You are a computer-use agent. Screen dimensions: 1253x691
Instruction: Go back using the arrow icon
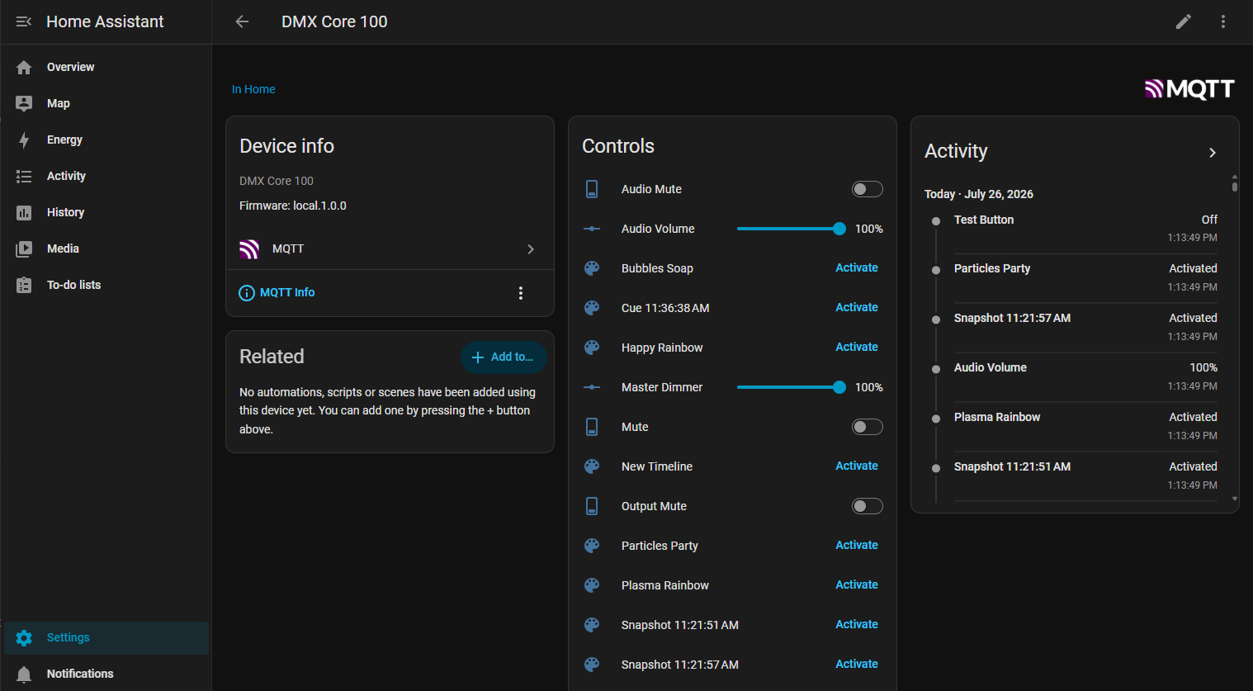[x=242, y=21]
